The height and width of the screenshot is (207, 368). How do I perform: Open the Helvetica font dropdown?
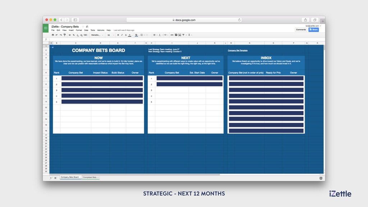coord(97,35)
